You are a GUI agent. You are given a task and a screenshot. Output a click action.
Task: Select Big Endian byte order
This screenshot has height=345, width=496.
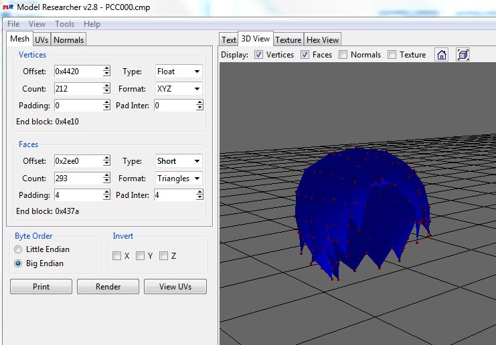pos(18,263)
